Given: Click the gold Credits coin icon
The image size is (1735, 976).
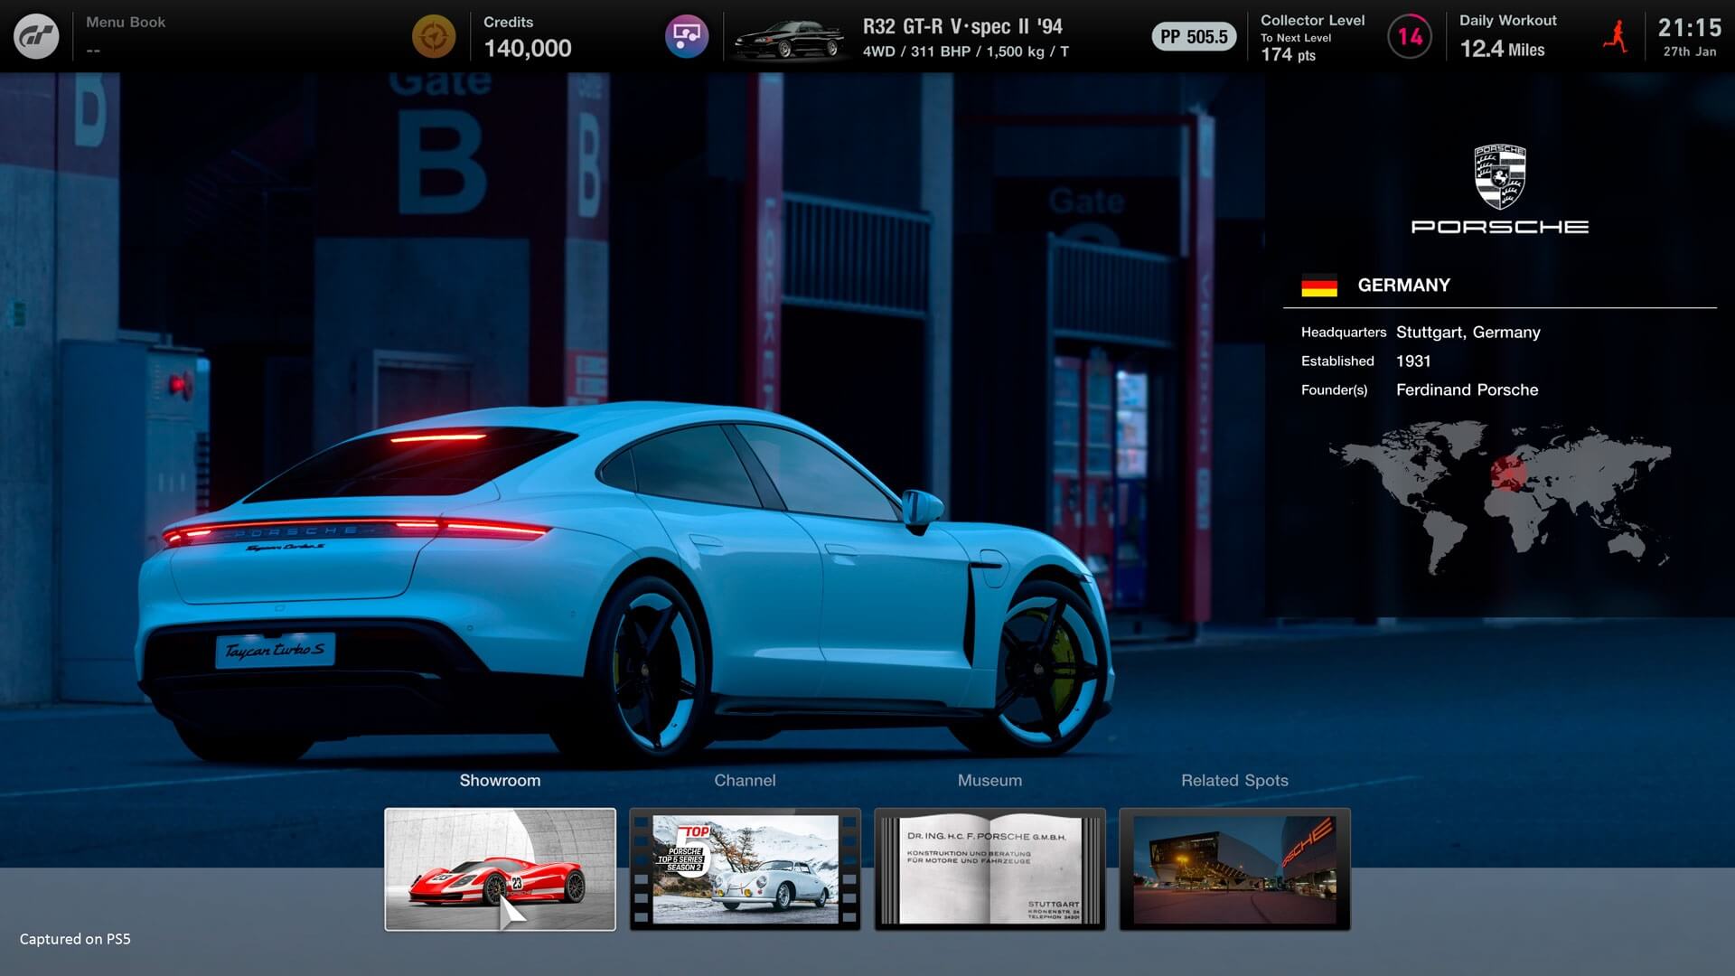Looking at the screenshot, I should [434, 36].
